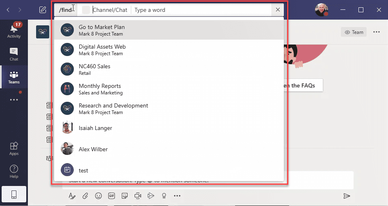Open channel more options ellipsis
This screenshot has height=206, width=388.
click(377, 32)
